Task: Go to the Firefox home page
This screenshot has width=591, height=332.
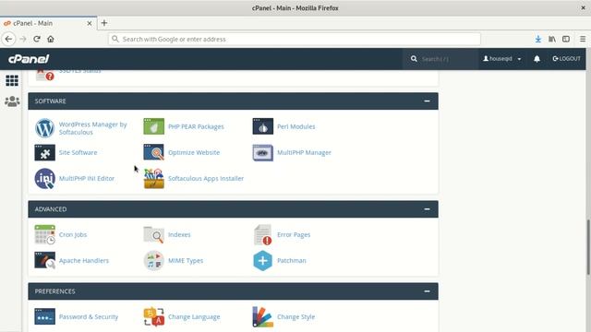Action: [51, 39]
